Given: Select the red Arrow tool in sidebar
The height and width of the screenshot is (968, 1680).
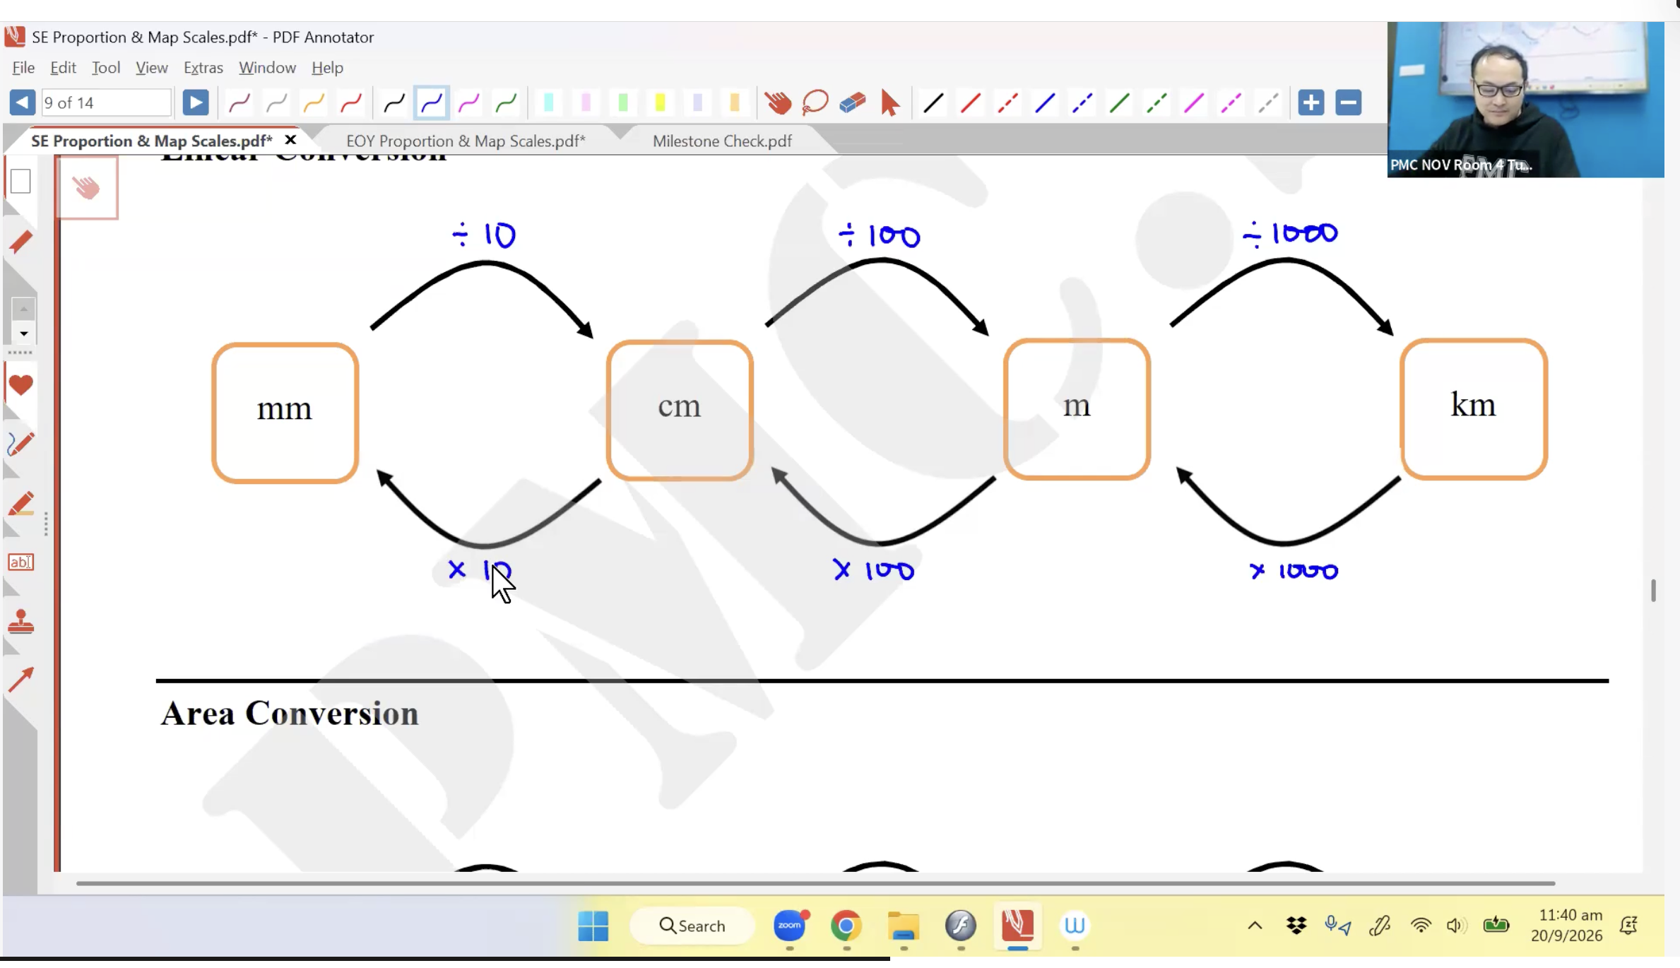Looking at the screenshot, I should [20, 680].
